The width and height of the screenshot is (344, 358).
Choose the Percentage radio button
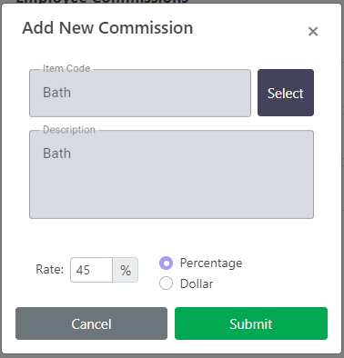tap(166, 263)
